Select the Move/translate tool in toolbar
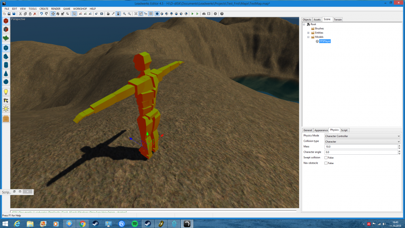 coord(53,14)
